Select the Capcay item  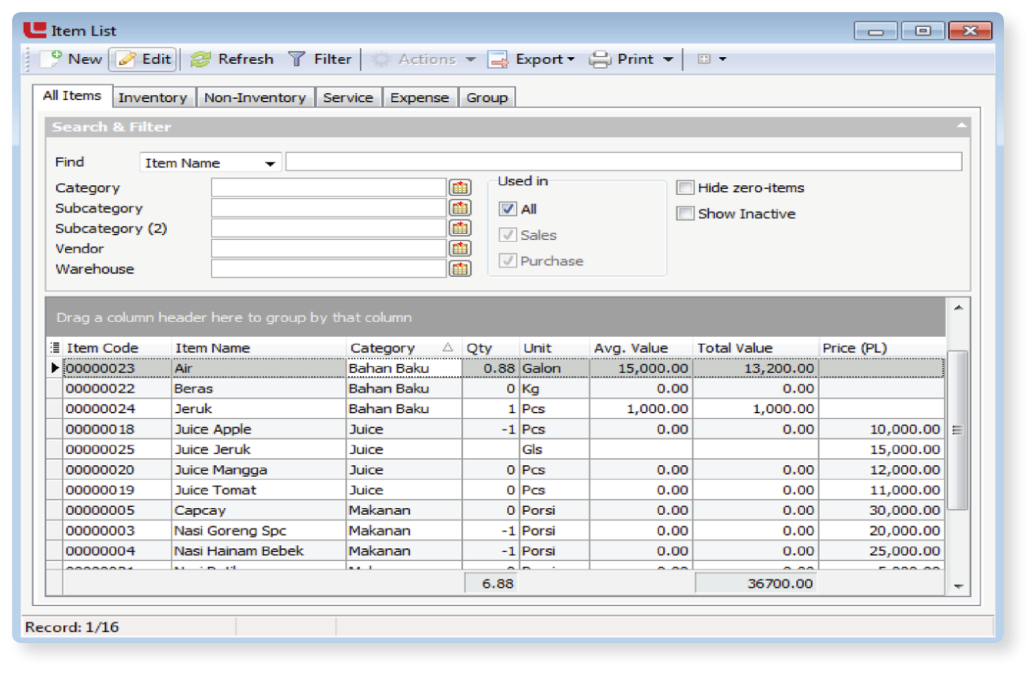(x=199, y=510)
